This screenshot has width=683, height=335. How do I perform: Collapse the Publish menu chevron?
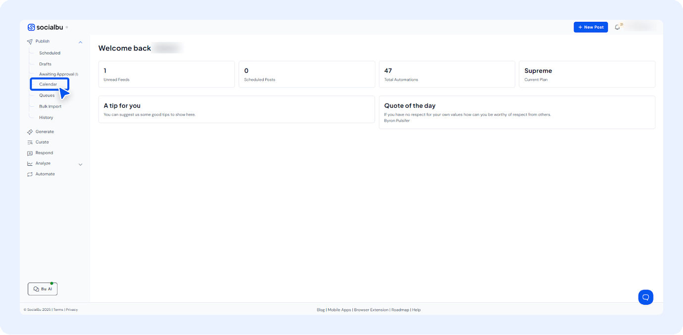pos(81,42)
